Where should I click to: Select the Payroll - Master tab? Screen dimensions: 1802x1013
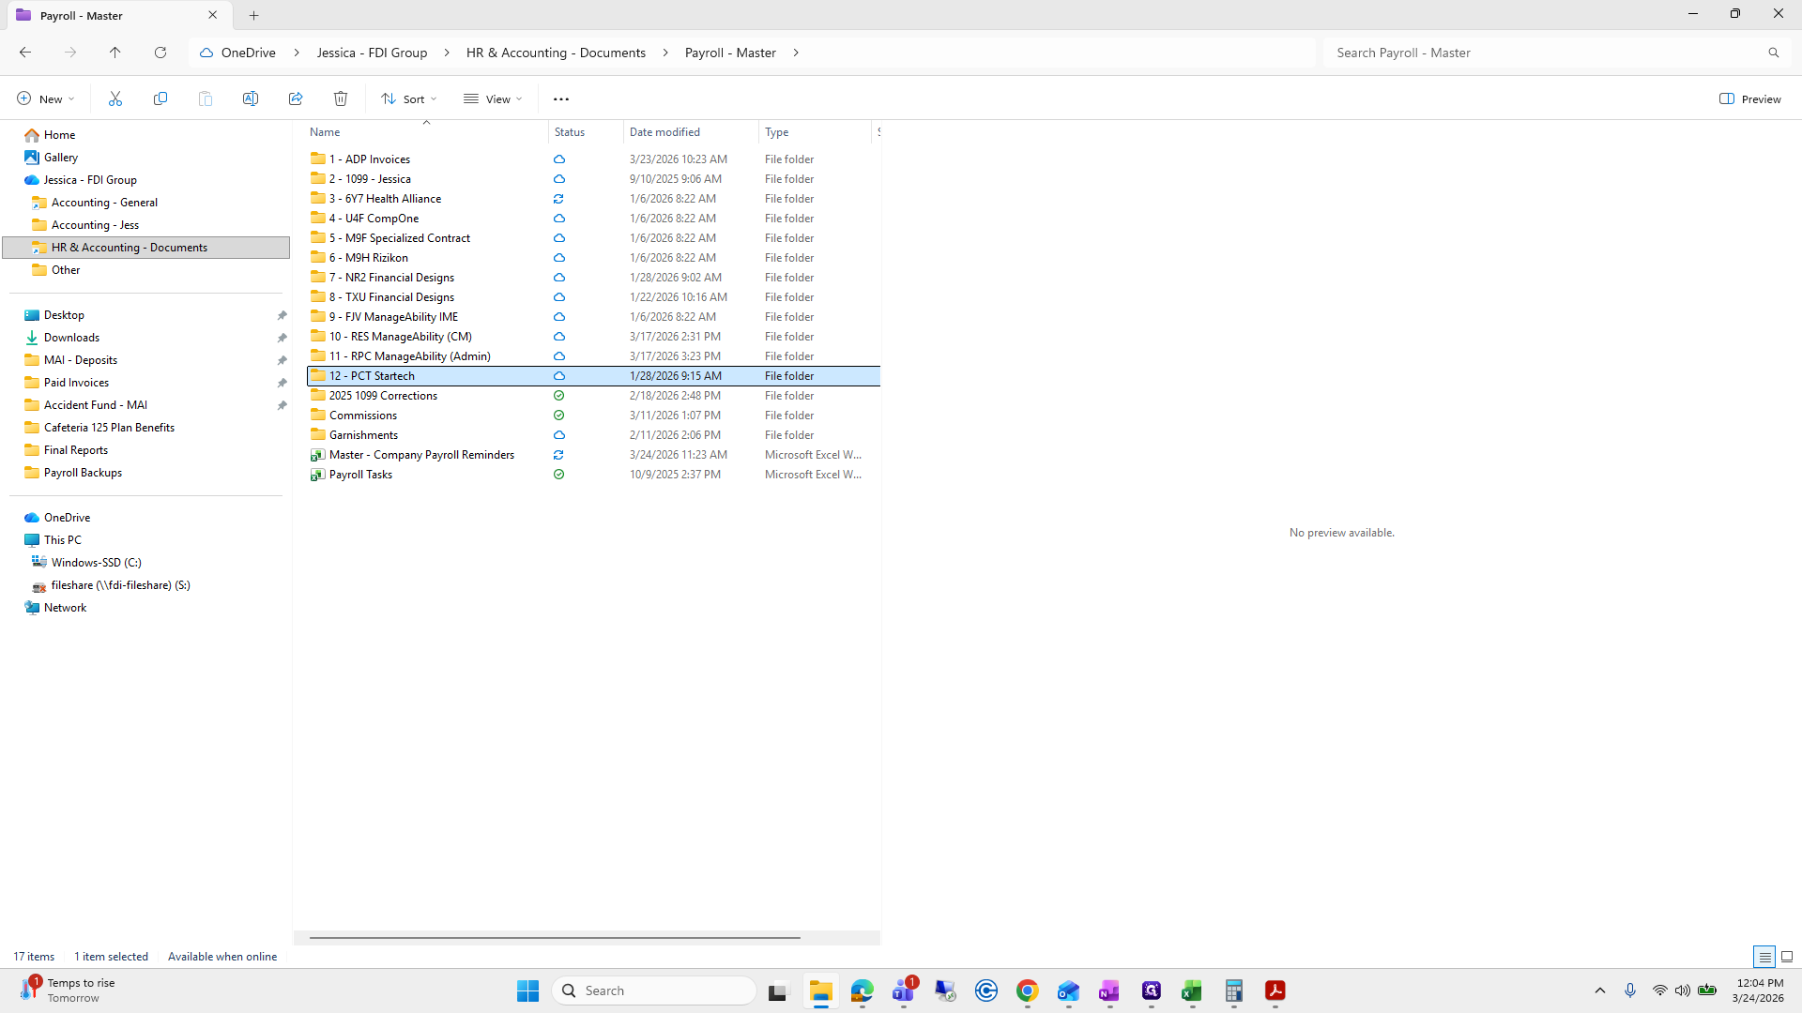(103, 15)
